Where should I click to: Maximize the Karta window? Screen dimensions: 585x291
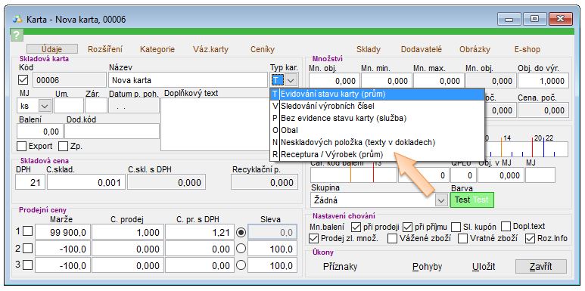(534, 19)
